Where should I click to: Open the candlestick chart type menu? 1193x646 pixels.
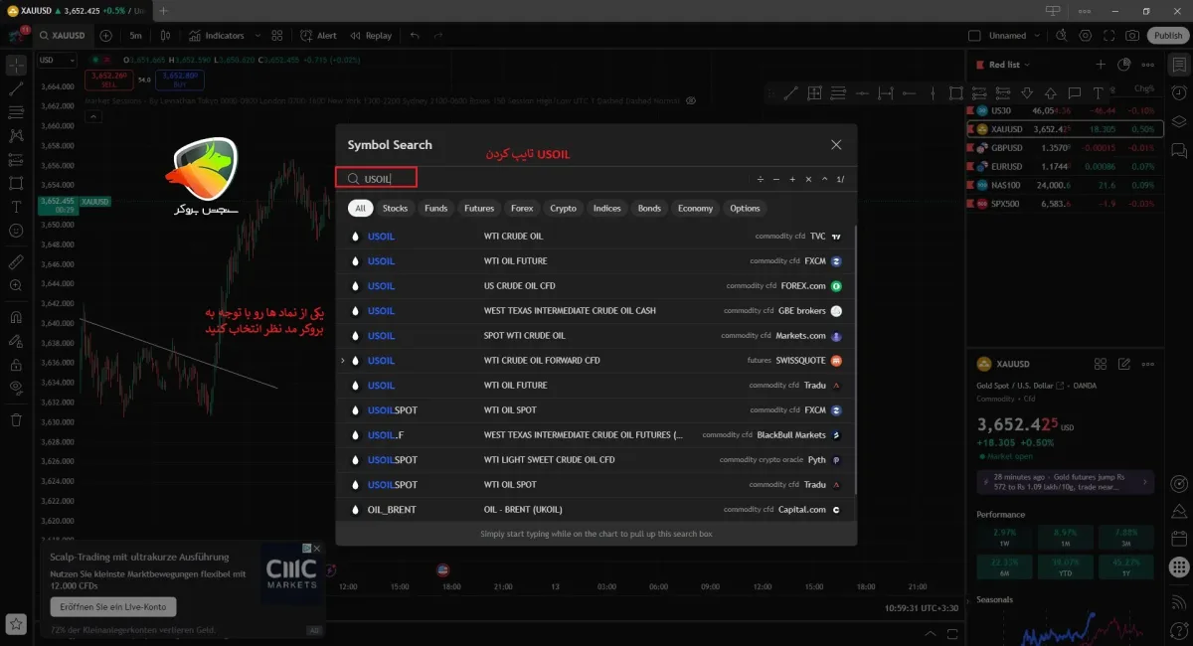pyautogui.click(x=165, y=36)
